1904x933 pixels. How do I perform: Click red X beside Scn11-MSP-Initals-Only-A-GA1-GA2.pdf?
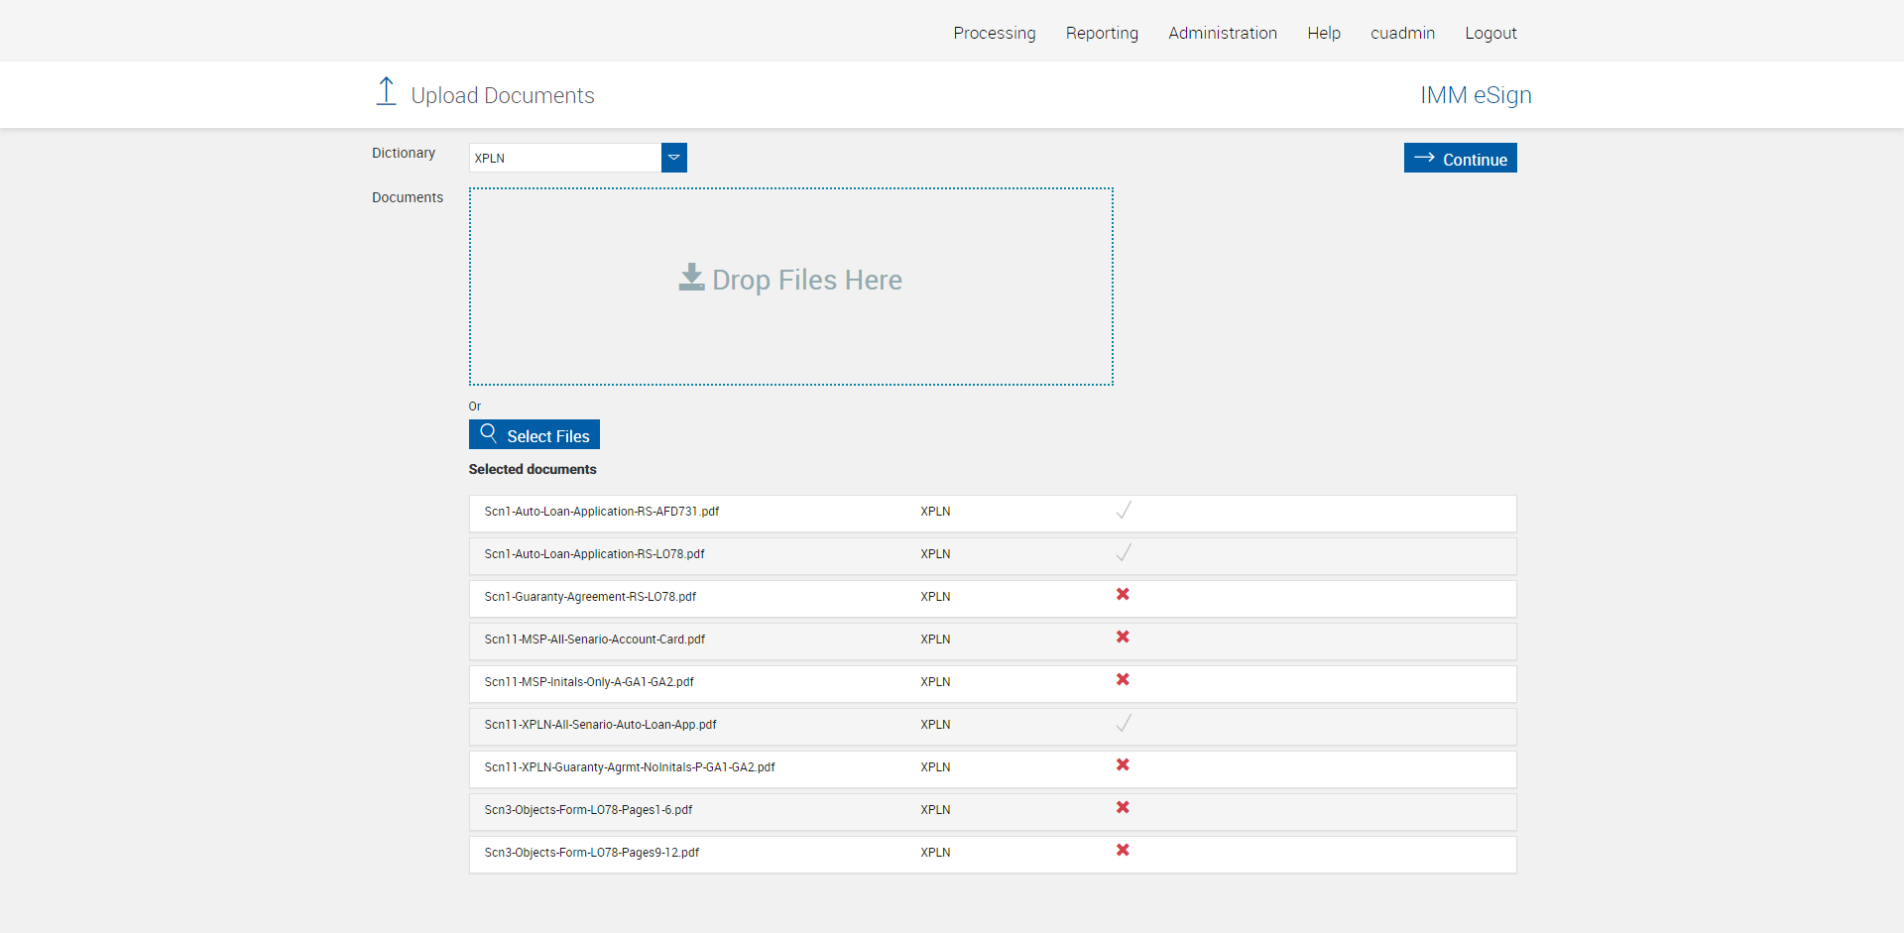click(x=1123, y=680)
